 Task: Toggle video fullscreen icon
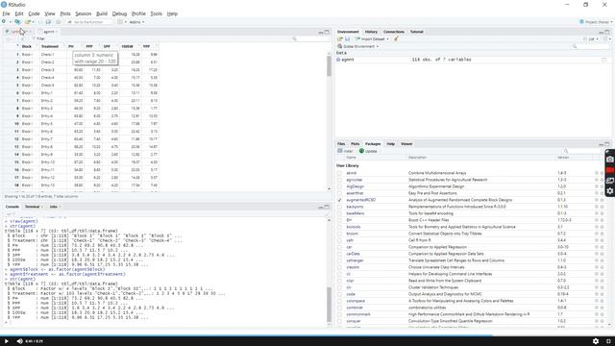tap(608, 341)
